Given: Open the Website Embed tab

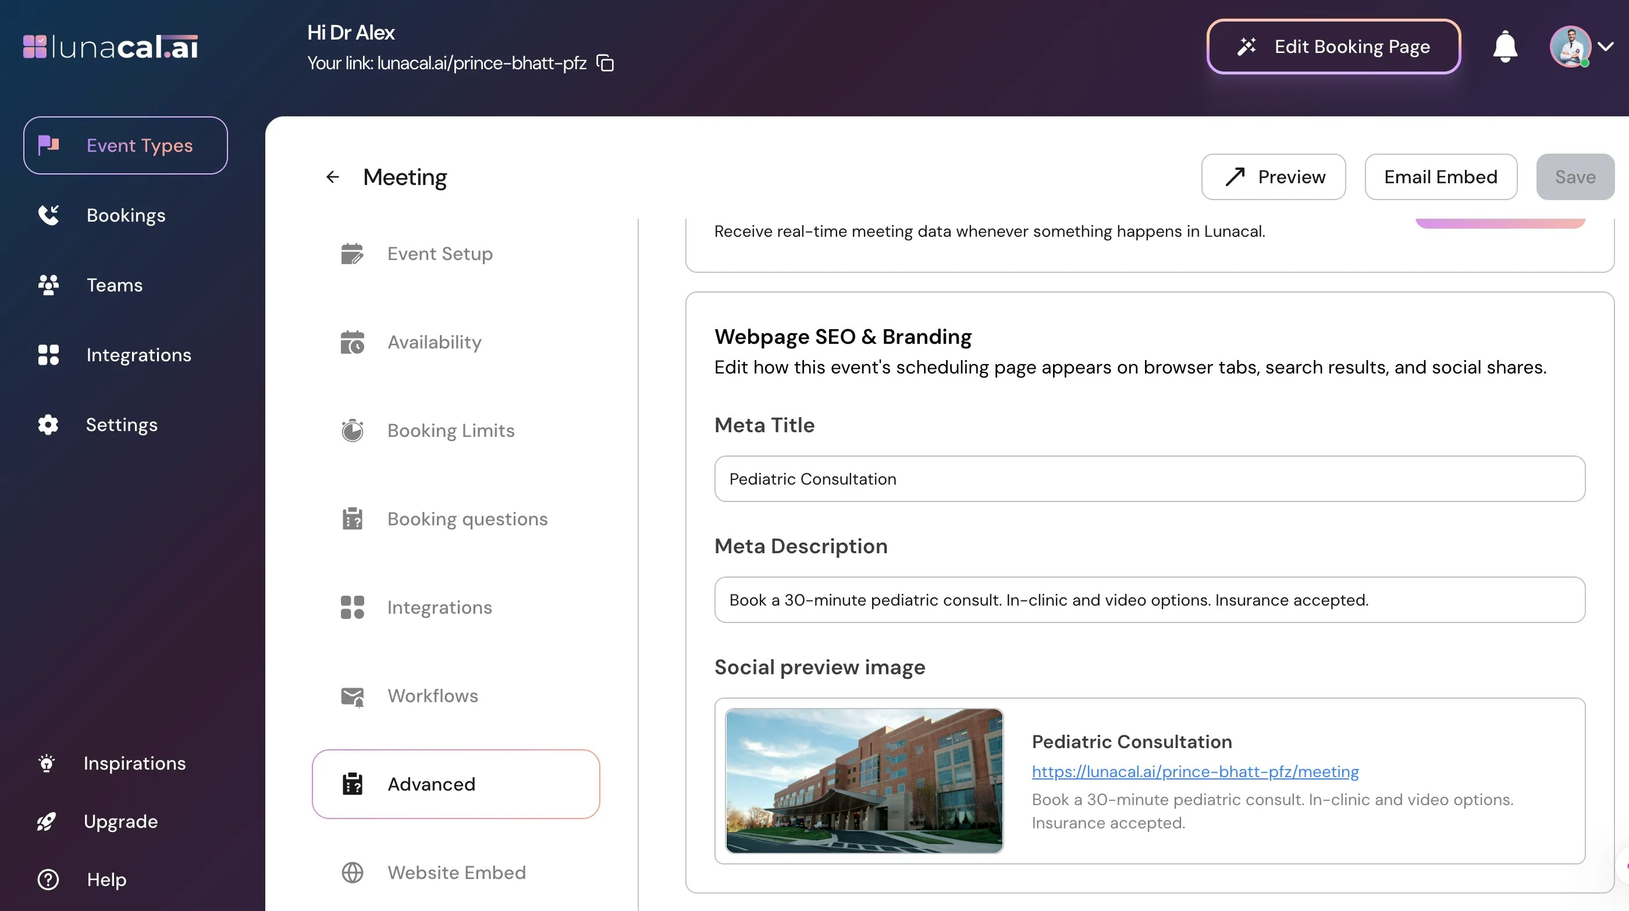Looking at the screenshot, I should coord(456,873).
